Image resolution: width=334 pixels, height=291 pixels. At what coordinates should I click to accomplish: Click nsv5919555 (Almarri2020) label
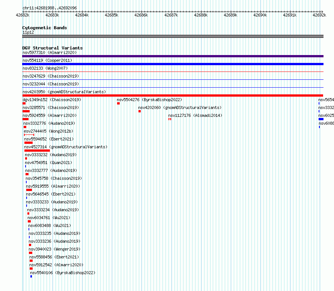[53, 186]
